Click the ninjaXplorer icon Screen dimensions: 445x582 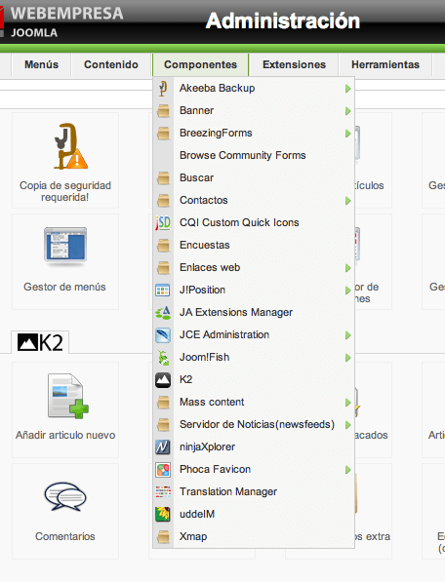[163, 447]
